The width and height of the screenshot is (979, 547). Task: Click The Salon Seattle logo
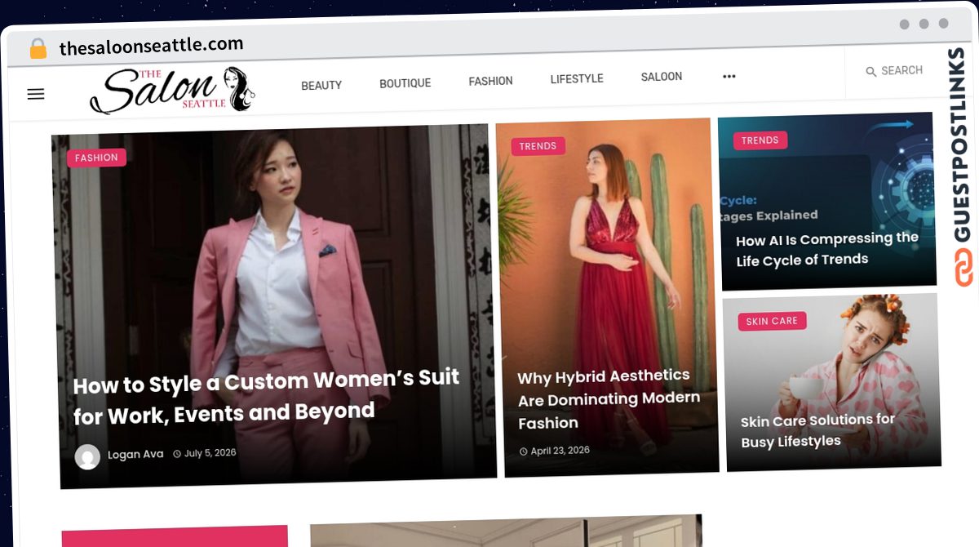click(172, 90)
